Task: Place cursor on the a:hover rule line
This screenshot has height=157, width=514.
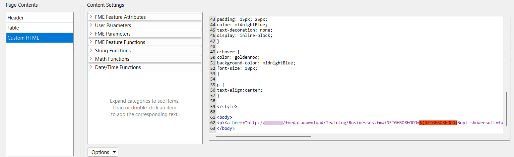Action: [229, 52]
